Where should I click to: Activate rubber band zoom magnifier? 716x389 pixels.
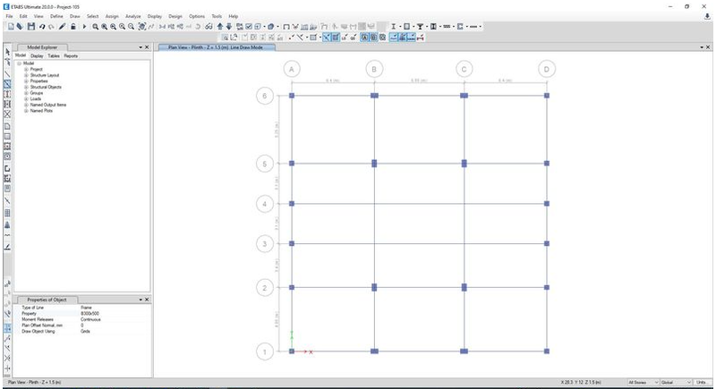[x=96, y=27]
